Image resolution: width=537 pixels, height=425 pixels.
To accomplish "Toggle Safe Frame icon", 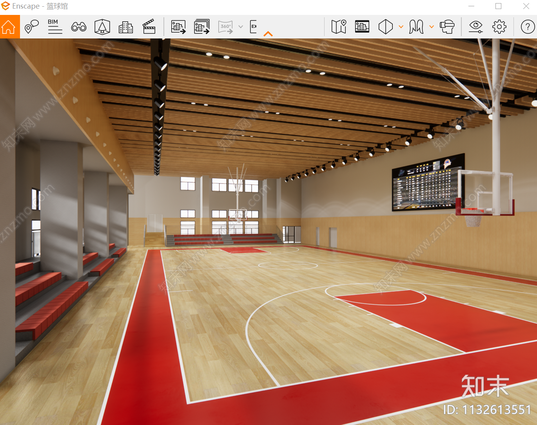I will [x=102, y=27].
